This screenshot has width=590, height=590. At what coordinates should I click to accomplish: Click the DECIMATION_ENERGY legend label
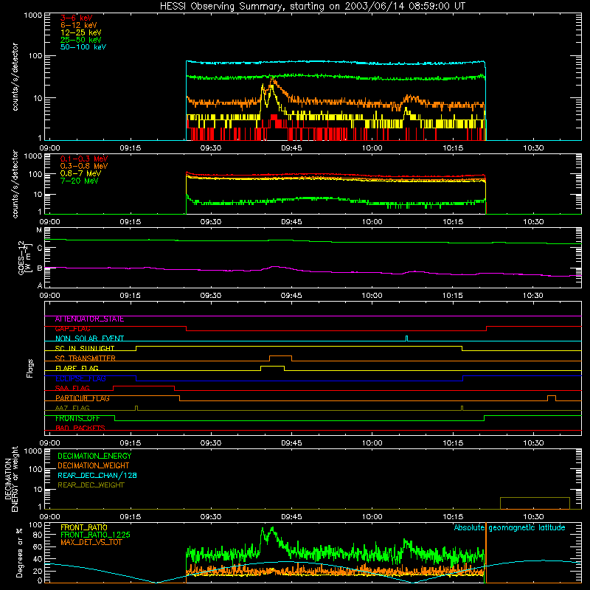94,456
